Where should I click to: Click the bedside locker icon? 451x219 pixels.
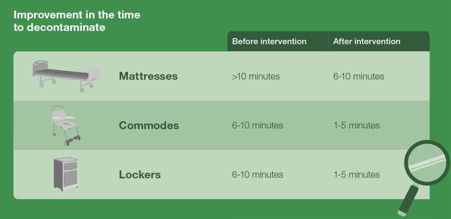pyautogui.click(x=64, y=174)
